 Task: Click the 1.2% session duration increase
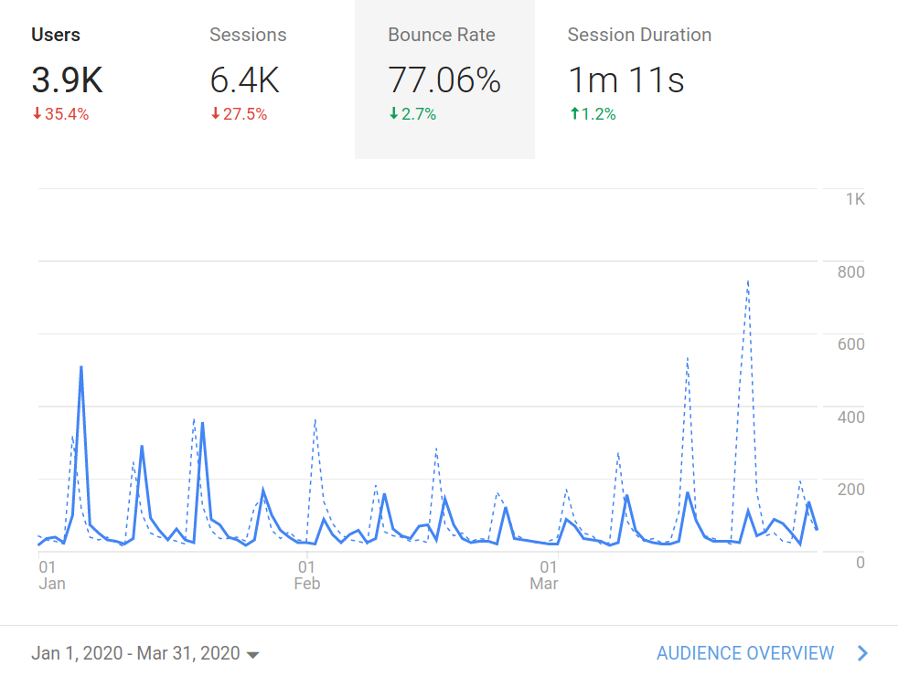[593, 114]
